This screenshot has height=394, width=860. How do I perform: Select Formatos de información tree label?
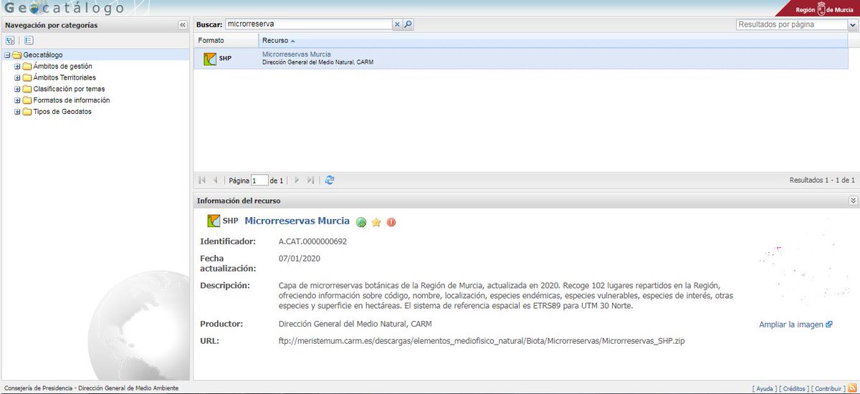pyautogui.click(x=71, y=100)
